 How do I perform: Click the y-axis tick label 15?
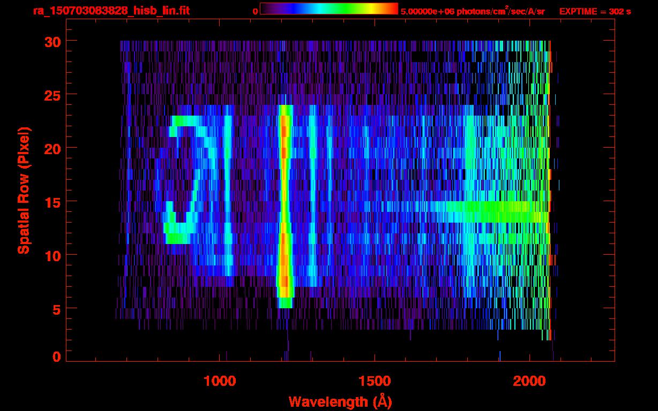51,202
